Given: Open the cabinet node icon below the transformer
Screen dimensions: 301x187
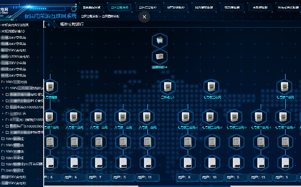Looking at the screenshot, I should click(159, 57).
